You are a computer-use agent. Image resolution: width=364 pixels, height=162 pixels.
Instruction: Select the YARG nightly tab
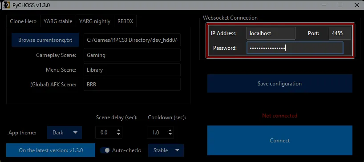pyautogui.click(x=95, y=21)
